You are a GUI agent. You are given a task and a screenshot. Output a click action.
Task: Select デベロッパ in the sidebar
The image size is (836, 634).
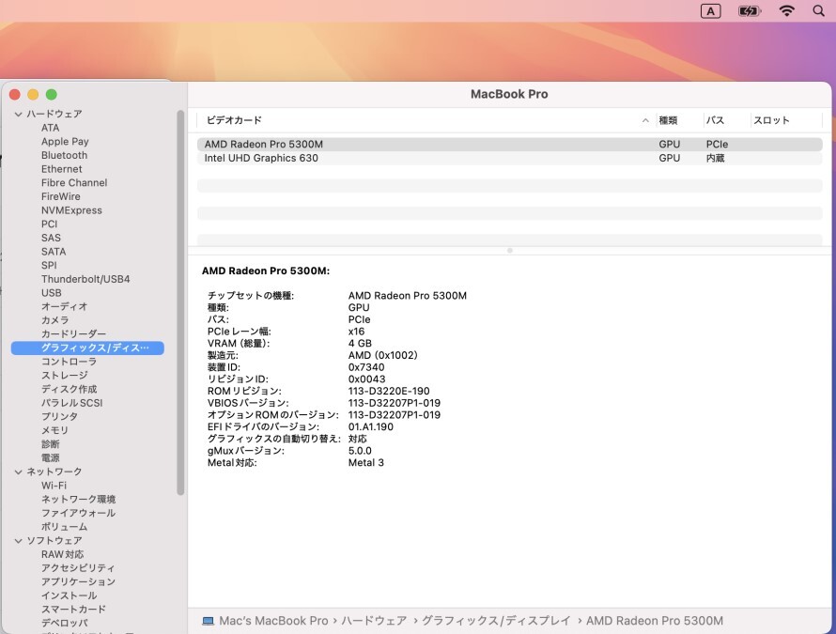pos(65,624)
